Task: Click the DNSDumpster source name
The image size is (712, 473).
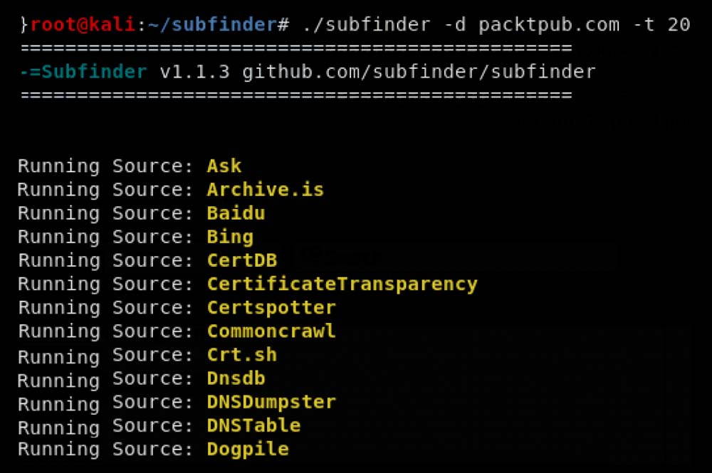Action: [x=271, y=402]
